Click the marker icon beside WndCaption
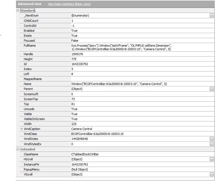 click(22, 129)
